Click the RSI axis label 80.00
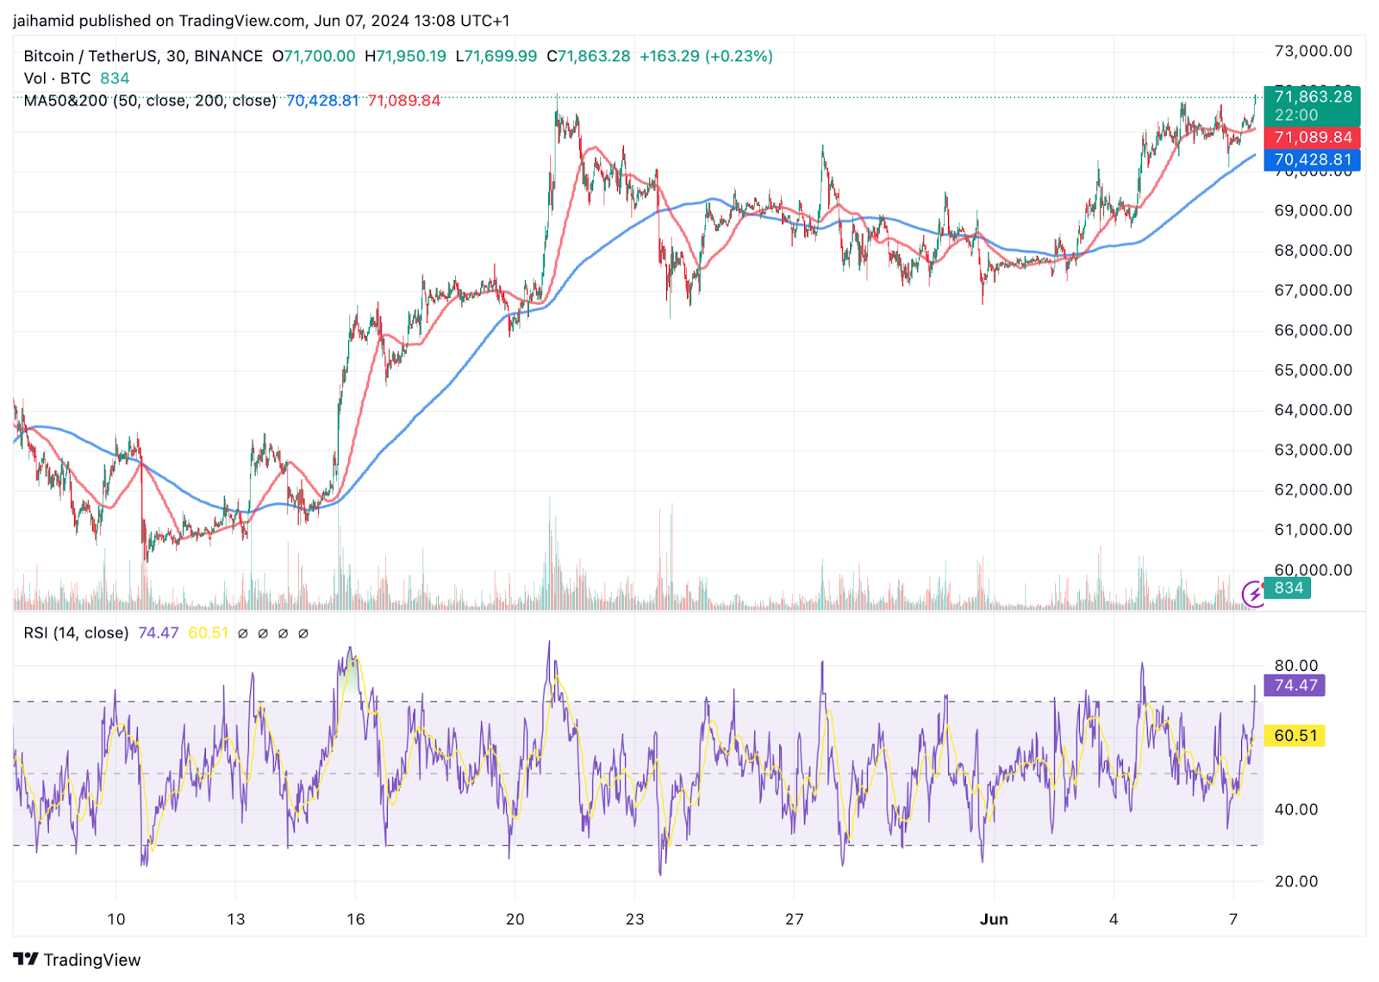The height and width of the screenshot is (982, 1379). point(1296,666)
